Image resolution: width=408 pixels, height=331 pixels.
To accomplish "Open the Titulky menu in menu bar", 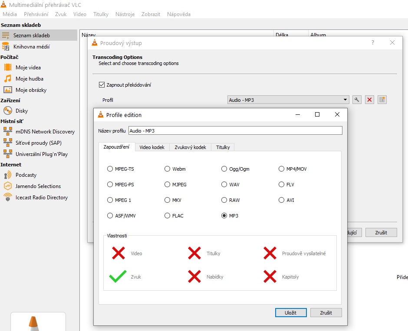I will pos(101,14).
